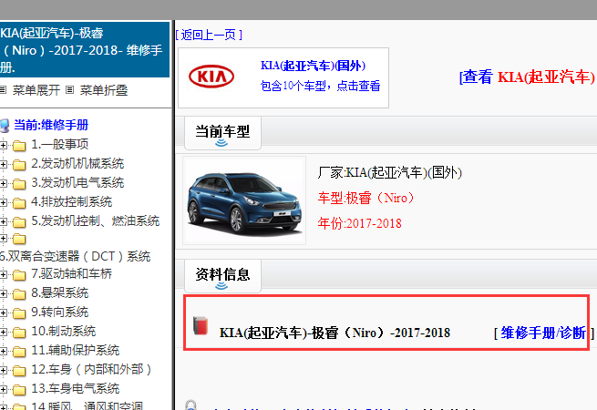
Task: Expand the 2.发动机机械系统 tree node
Action: pos(4,164)
